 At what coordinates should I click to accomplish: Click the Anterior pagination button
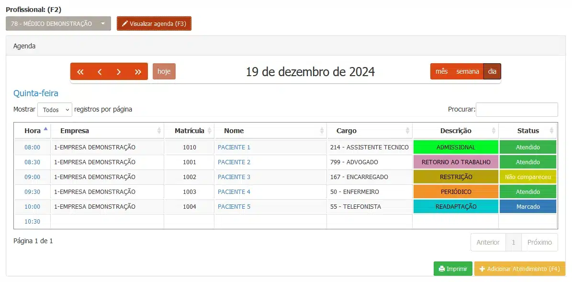tap(488, 242)
